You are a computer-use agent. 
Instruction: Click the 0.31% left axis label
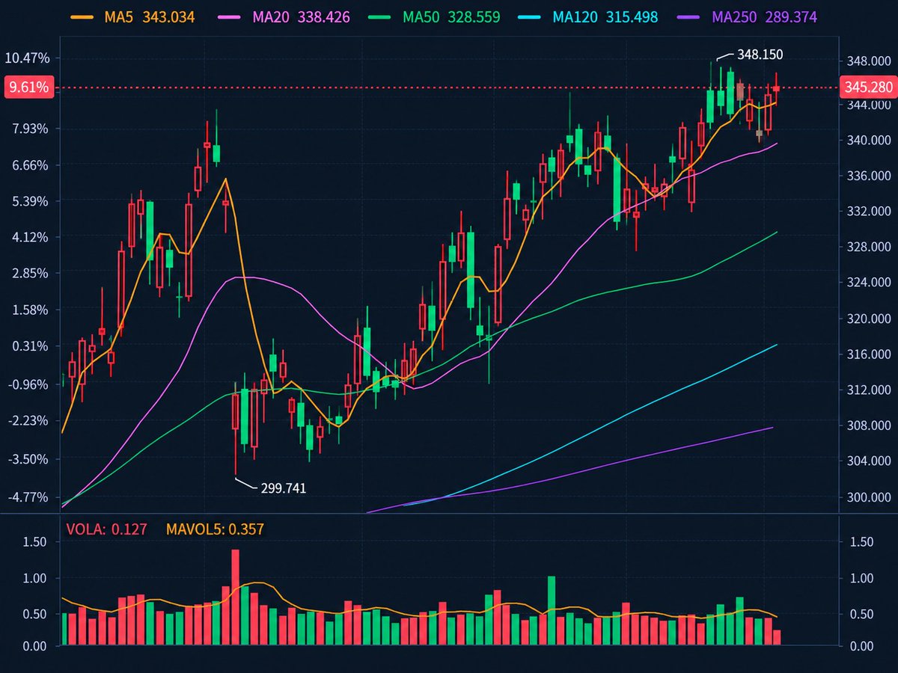click(x=31, y=346)
